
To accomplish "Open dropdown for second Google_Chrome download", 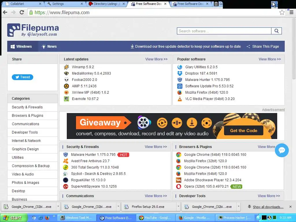I will point(118,206).
